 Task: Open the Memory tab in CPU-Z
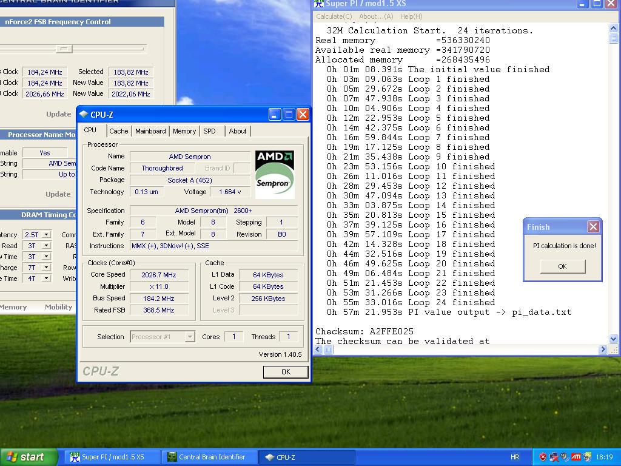coord(184,131)
